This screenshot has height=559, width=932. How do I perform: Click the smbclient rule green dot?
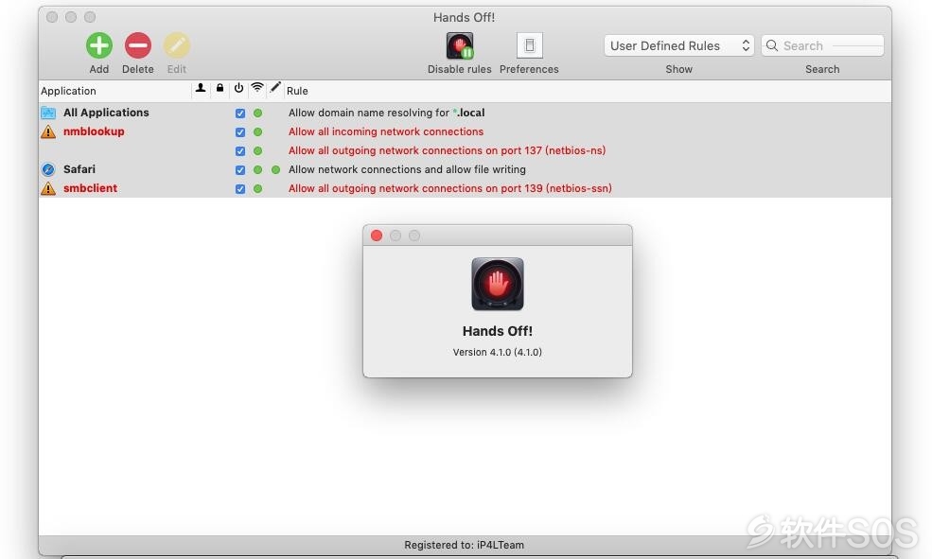tap(257, 189)
